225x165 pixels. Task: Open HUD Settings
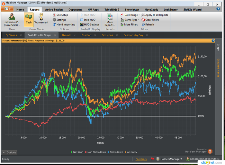pos(90,24)
